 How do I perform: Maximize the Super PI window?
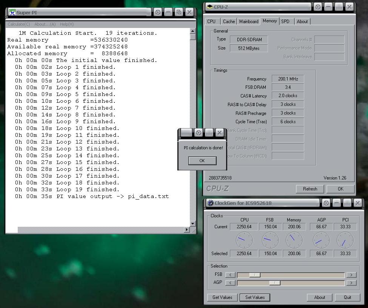179,12
